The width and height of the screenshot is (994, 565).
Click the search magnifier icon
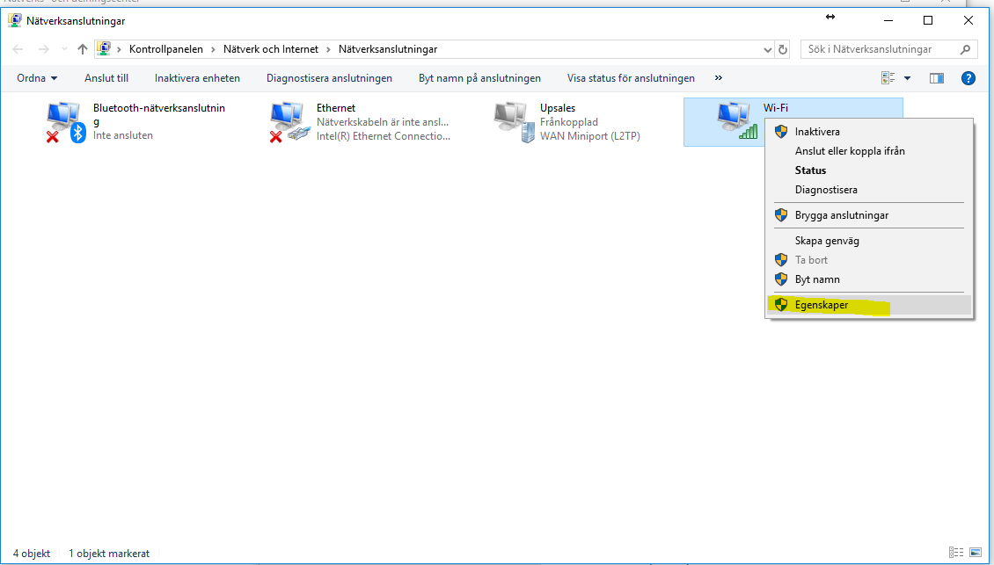coord(966,49)
